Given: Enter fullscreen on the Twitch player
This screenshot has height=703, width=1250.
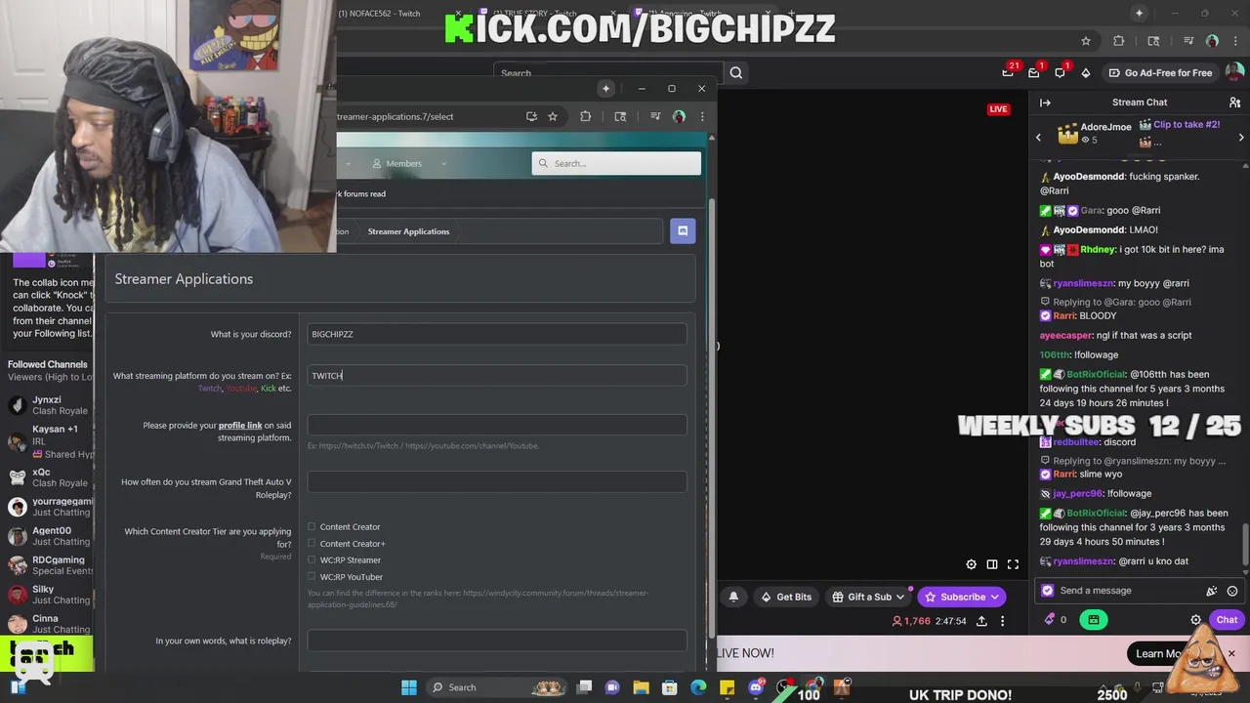Looking at the screenshot, I should (1013, 564).
